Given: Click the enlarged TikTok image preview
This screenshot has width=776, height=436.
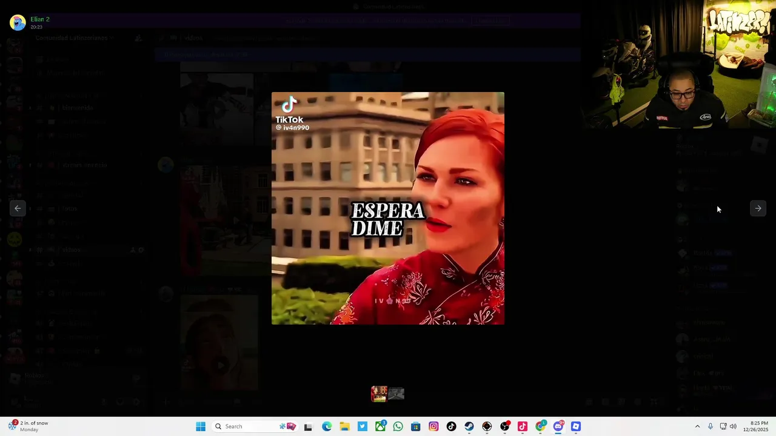Looking at the screenshot, I should 388,208.
